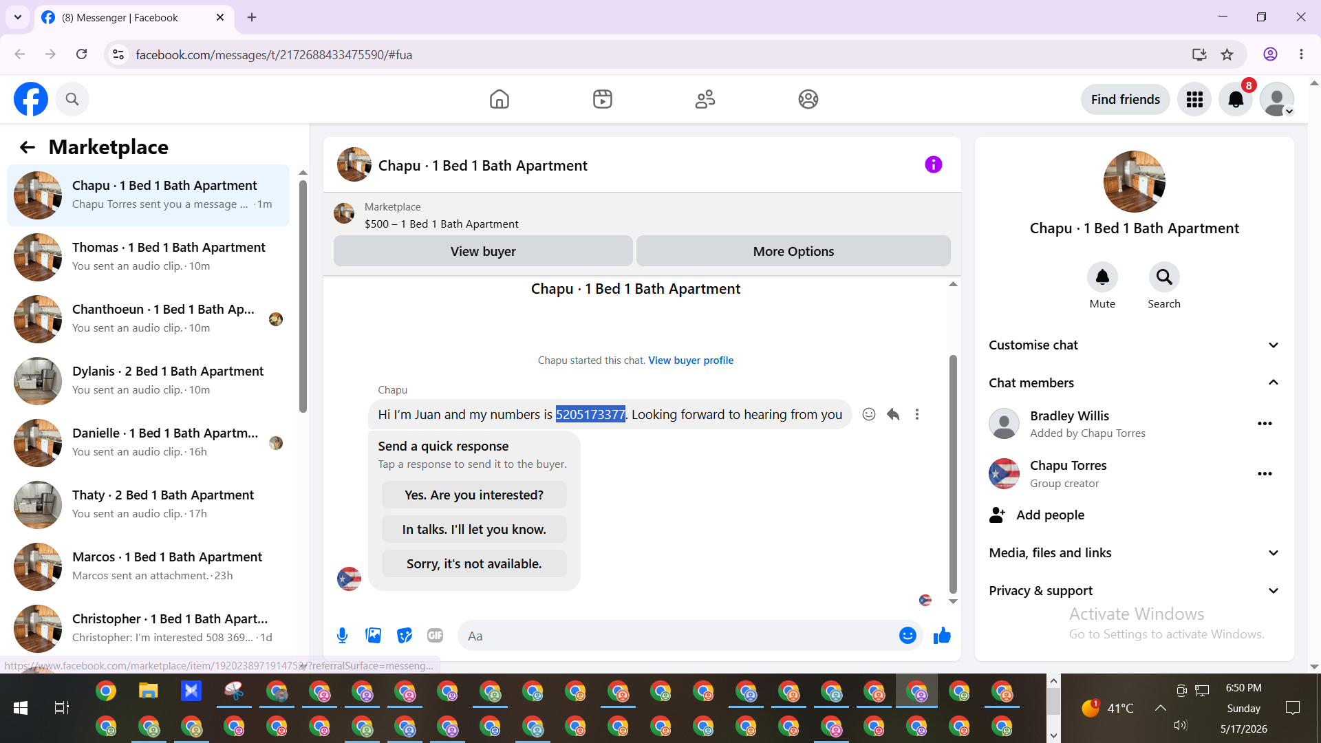1321x743 pixels.
Task: Open conversation information icon
Action: [934, 164]
